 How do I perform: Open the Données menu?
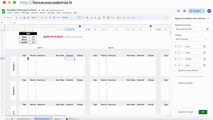(x=51, y=13)
